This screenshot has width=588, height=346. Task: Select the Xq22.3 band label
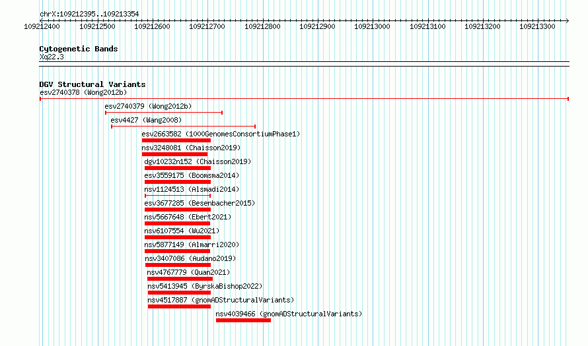pyautogui.click(x=52, y=57)
